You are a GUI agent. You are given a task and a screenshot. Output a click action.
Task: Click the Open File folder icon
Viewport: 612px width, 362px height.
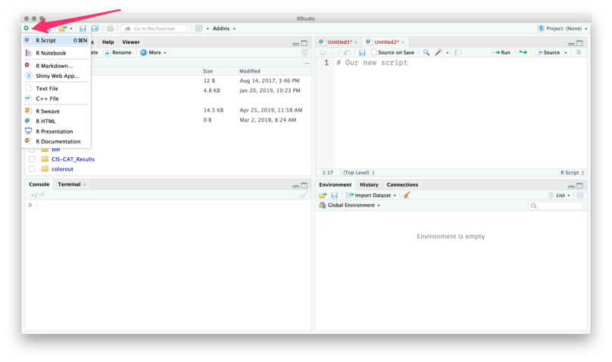click(62, 29)
